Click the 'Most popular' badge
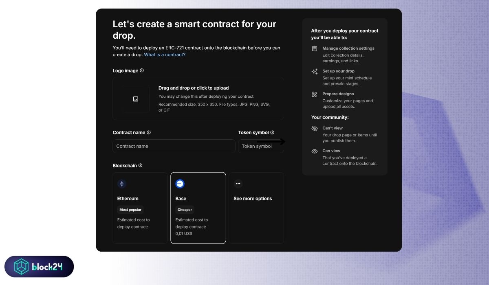This screenshot has height=285, width=489. point(130,210)
